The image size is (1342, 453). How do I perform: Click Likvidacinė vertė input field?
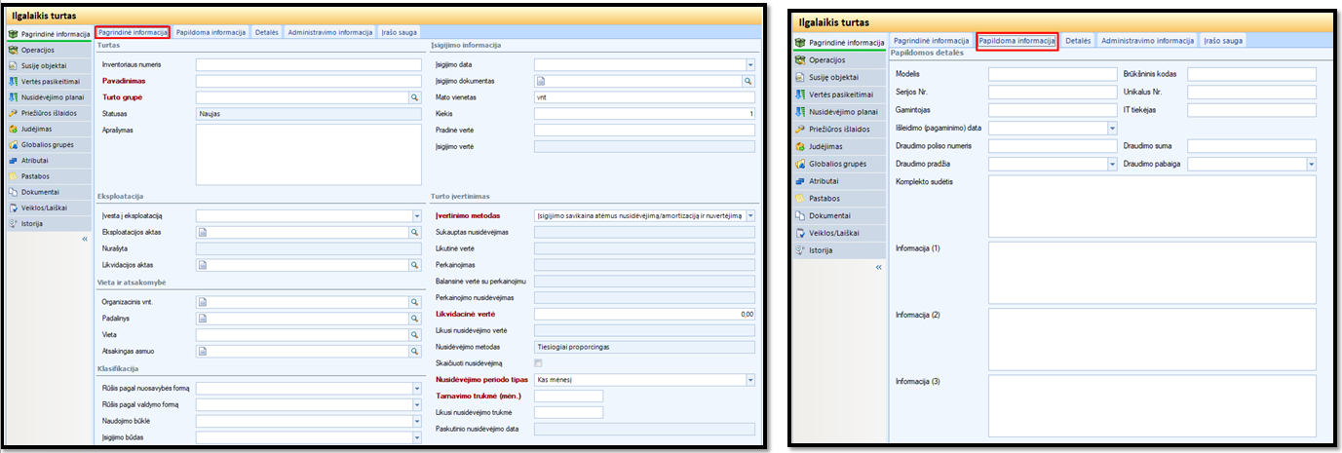[x=645, y=315]
